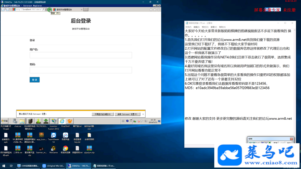The image size is (301, 169).
Task: Open the WeGame desktop shortcut
Action: tap(53, 150)
